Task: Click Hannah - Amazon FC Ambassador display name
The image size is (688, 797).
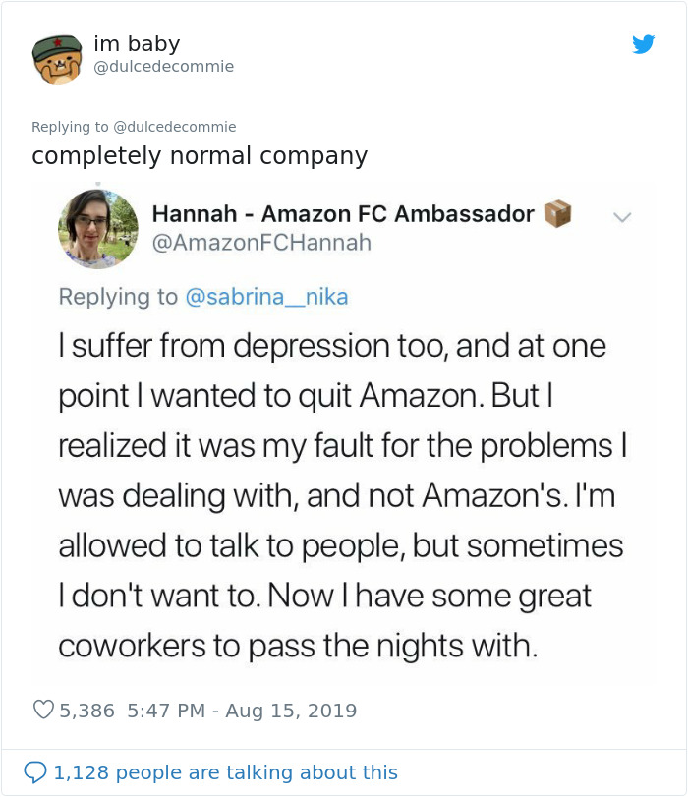Action: tap(344, 213)
